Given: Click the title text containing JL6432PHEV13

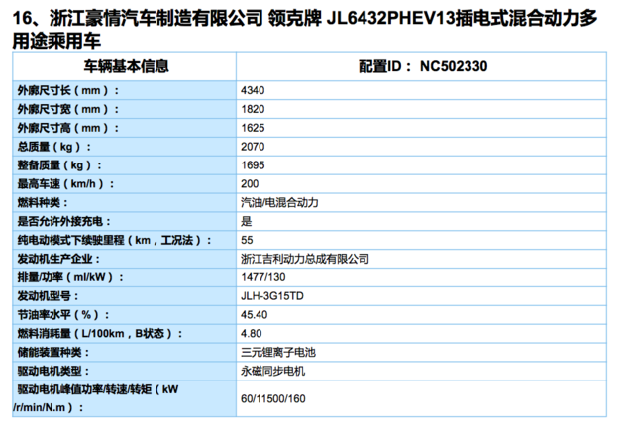Looking at the screenshot, I should [x=305, y=30].
